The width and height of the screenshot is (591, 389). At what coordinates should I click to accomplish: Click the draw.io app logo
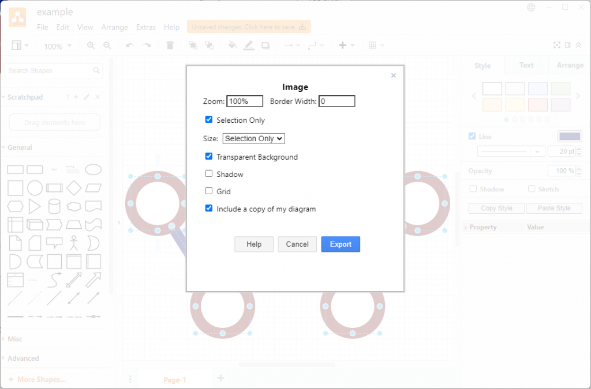(x=17, y=17)
